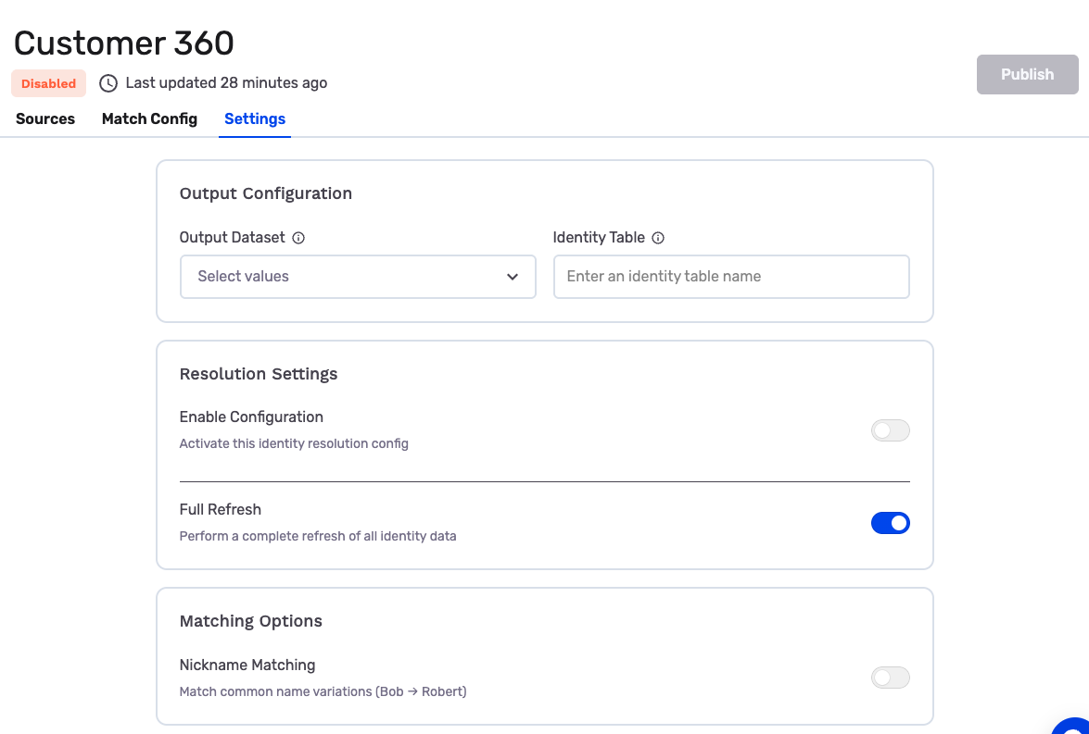Click the Customer 360 page title
Screen dimensions: 1089x734
[x=123, y=43]
